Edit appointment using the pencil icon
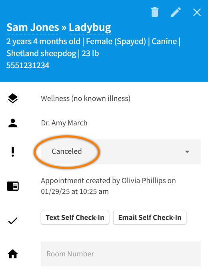This screenshot has width=208, height=270. tap(176, 12)
